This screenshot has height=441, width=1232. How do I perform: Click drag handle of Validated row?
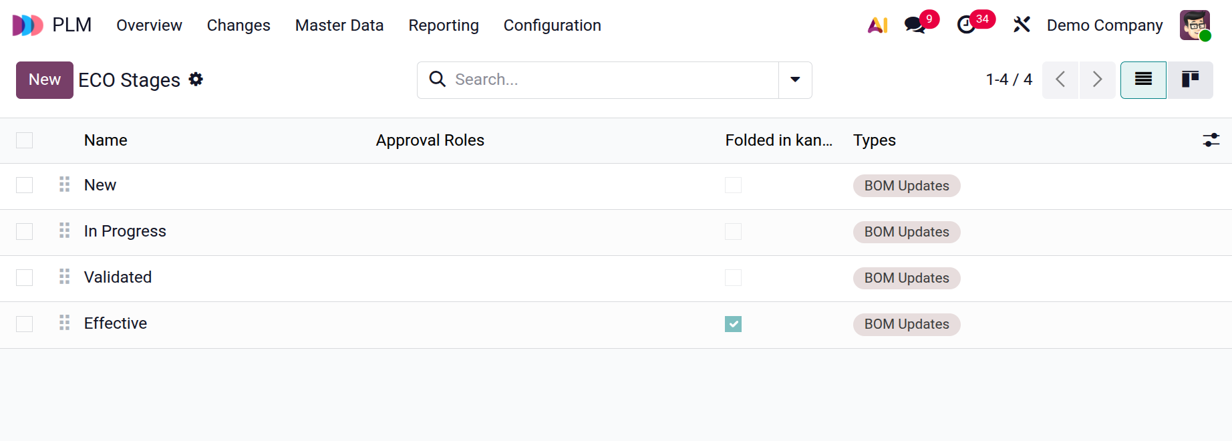64,277
